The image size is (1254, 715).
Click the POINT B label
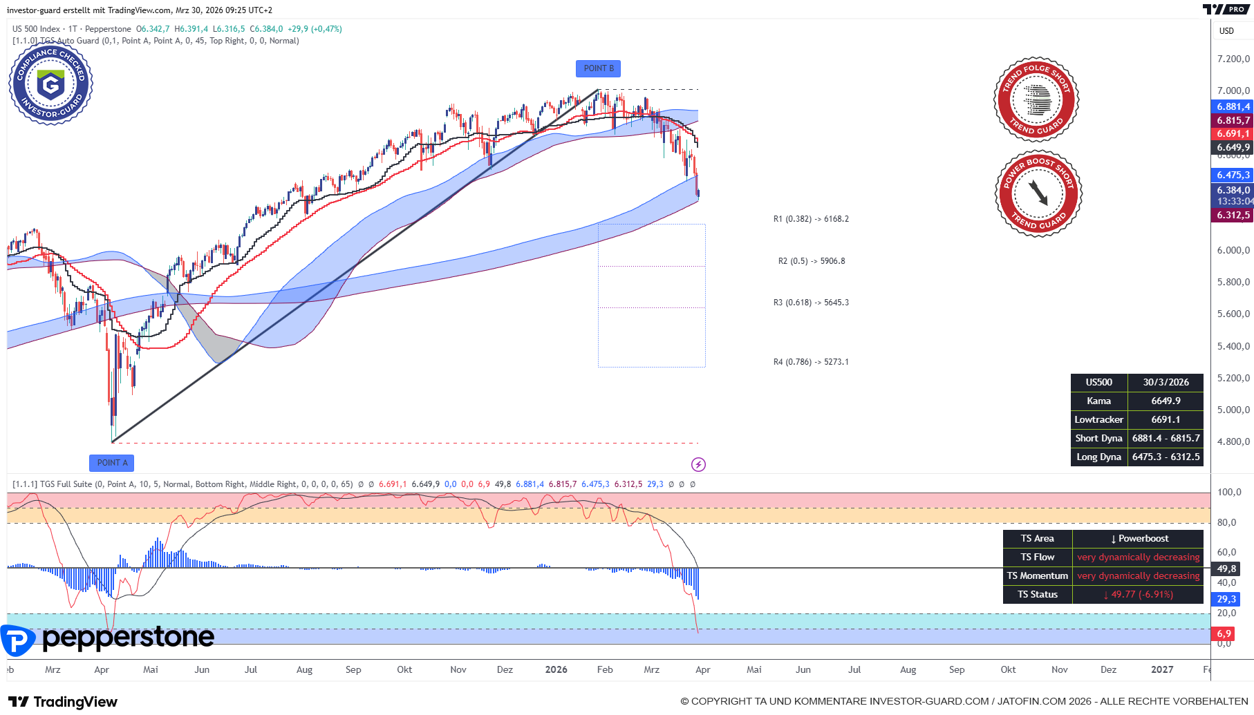[x=598, y=68]
